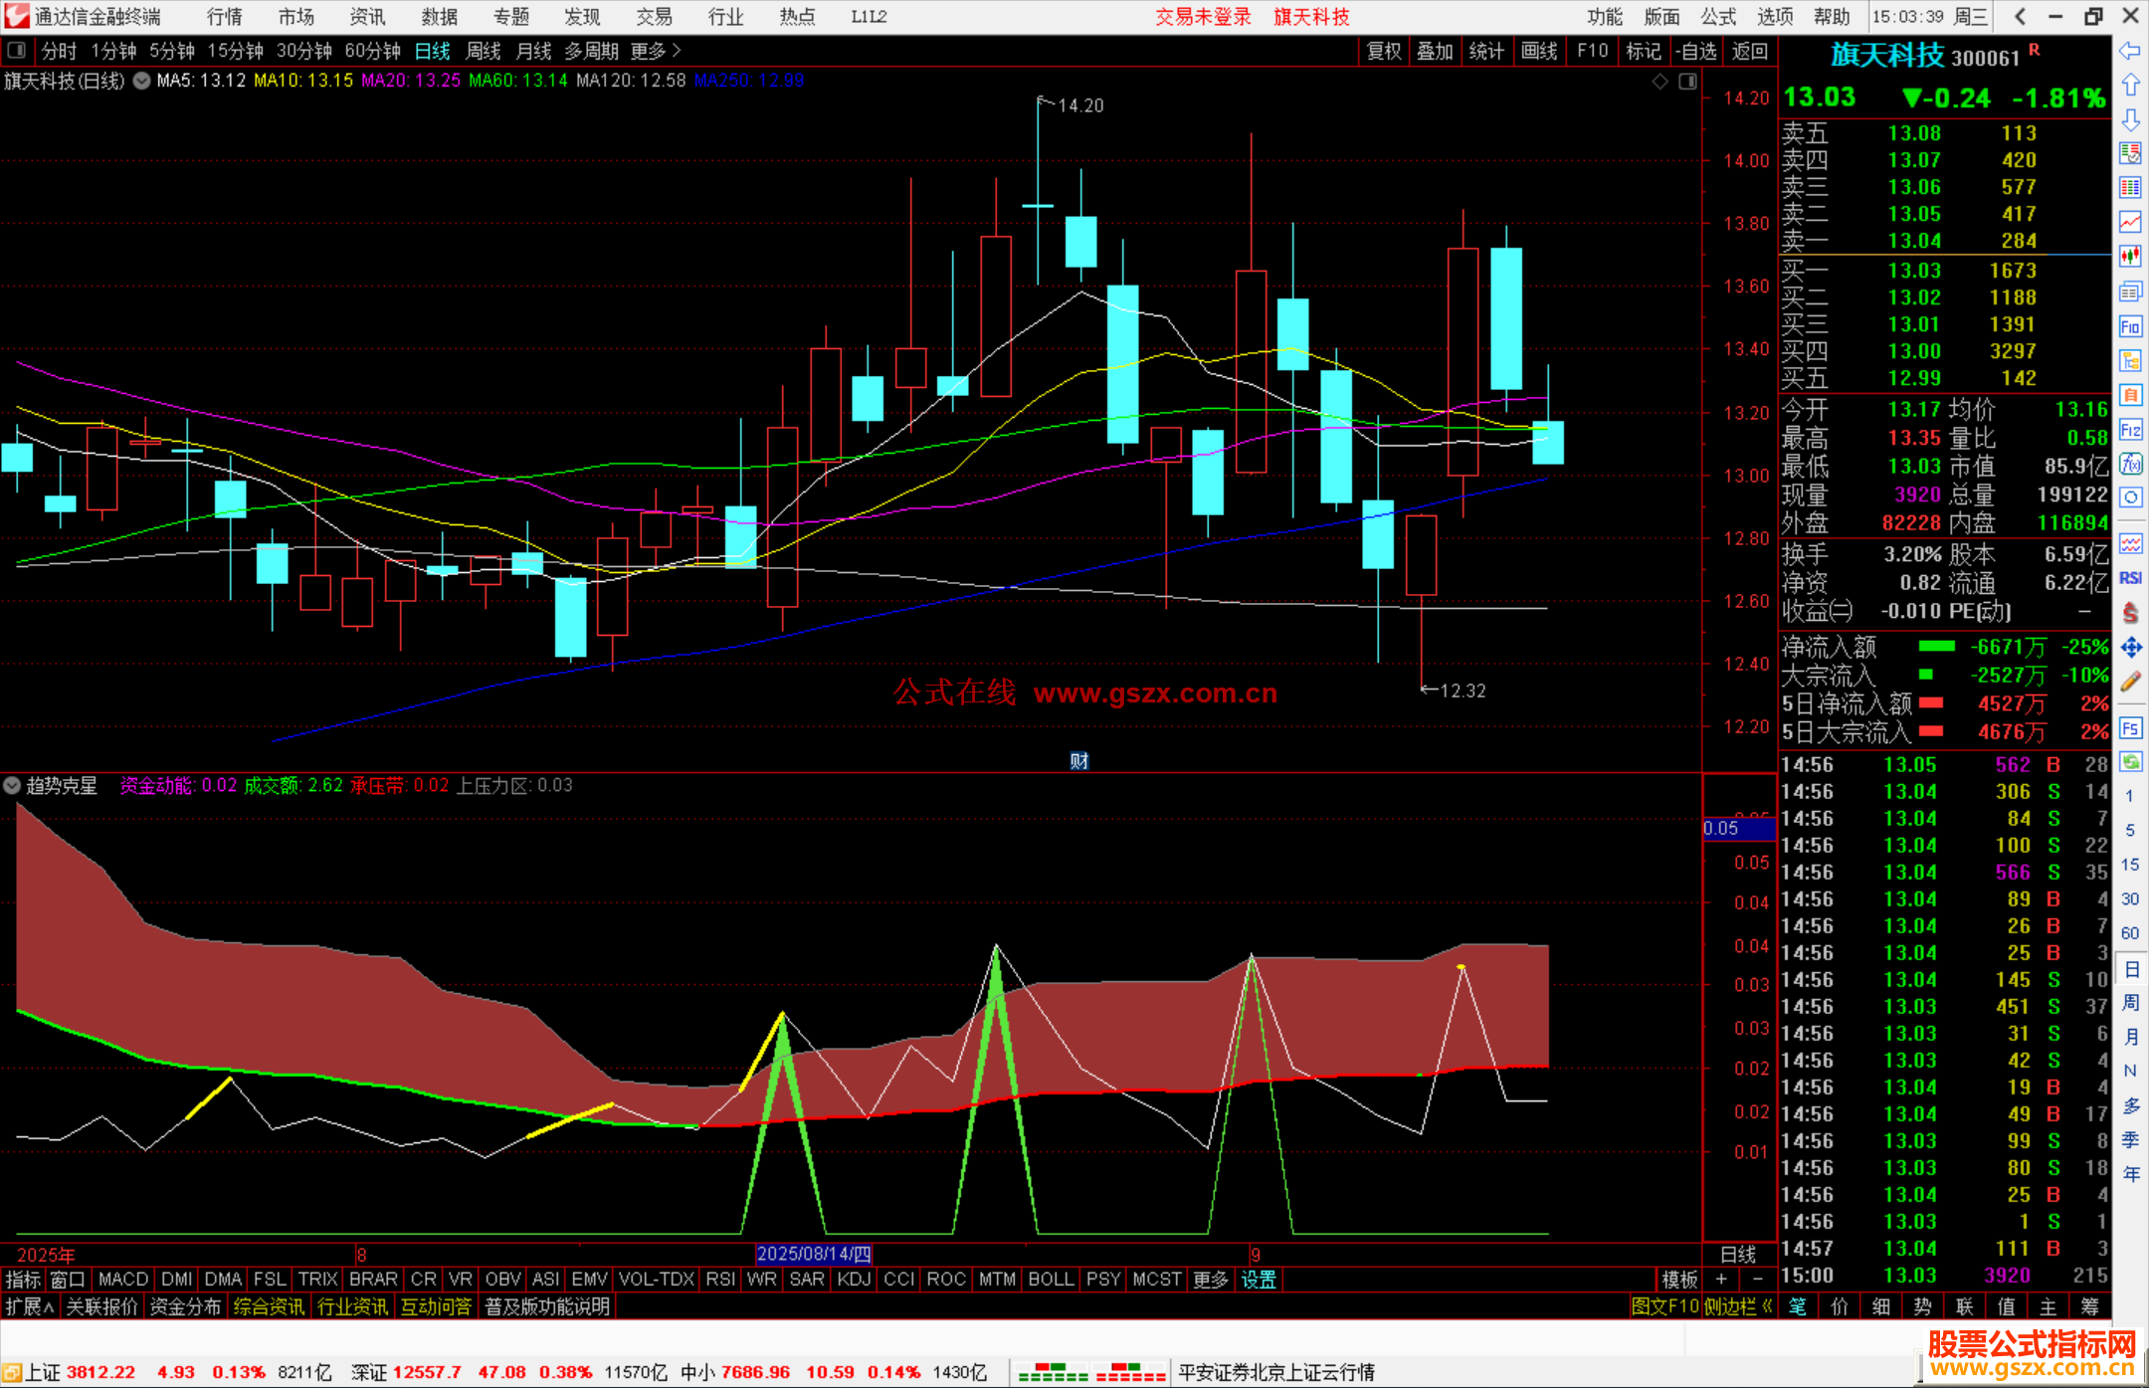Select the 15 minute period in sidebar
Screen dimensions: 2149x1388
[x=2130, y=865]
